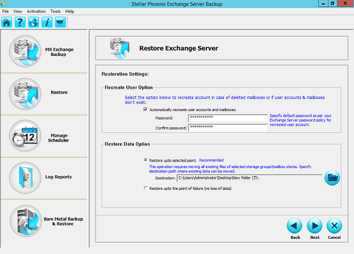354x254 pixels.
Task: Select Restore upto selected point radio
Action: point(145,160)
